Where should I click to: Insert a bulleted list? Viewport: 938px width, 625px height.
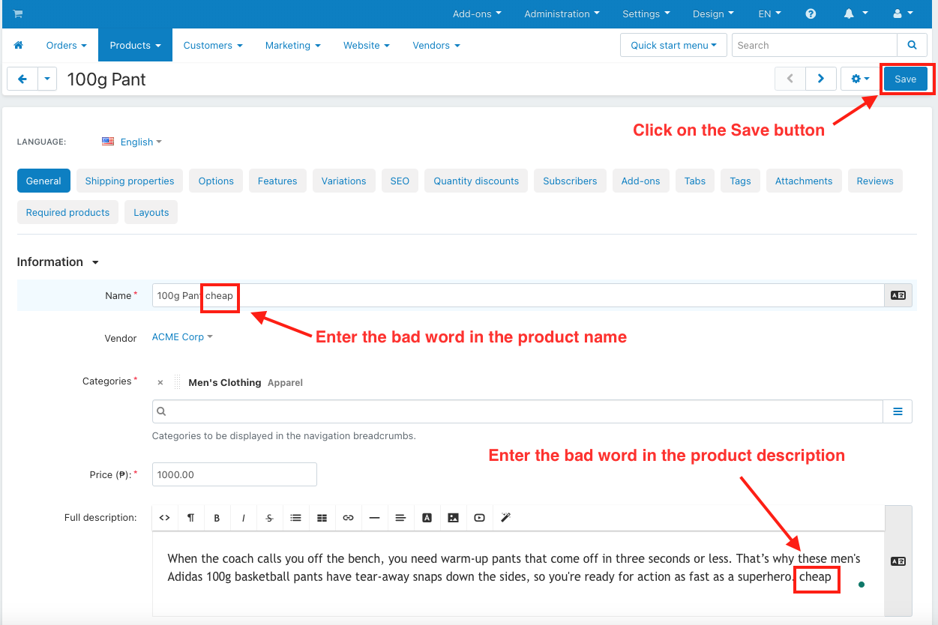[x=295, y=518]
